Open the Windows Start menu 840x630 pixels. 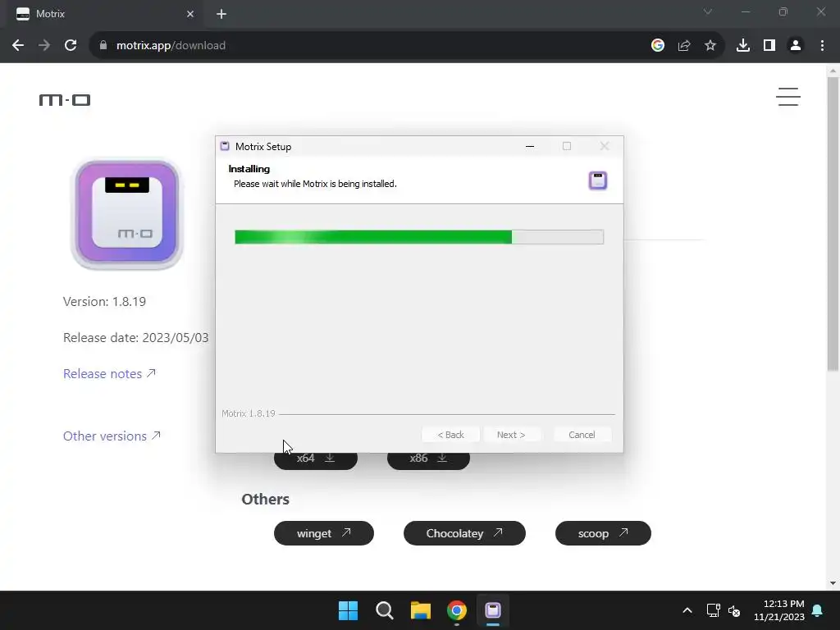click(348, 610)
